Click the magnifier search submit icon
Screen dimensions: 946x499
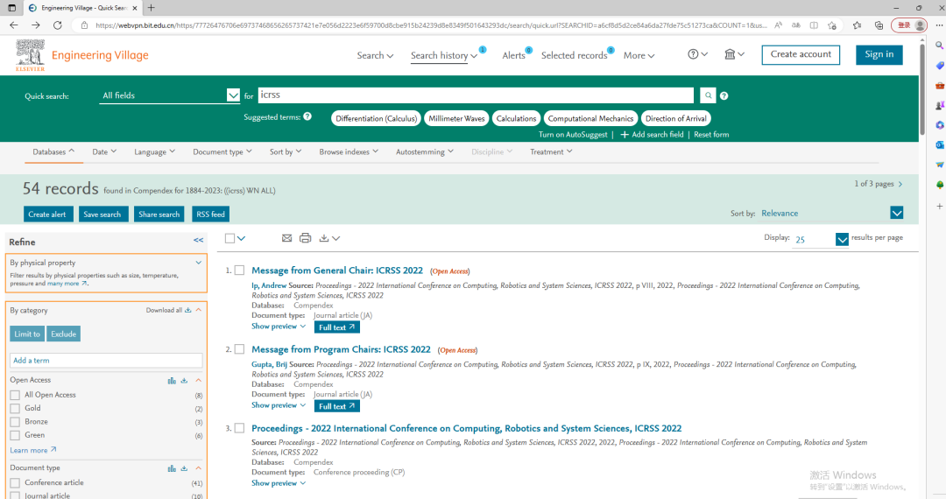click(x=708, y=95)
